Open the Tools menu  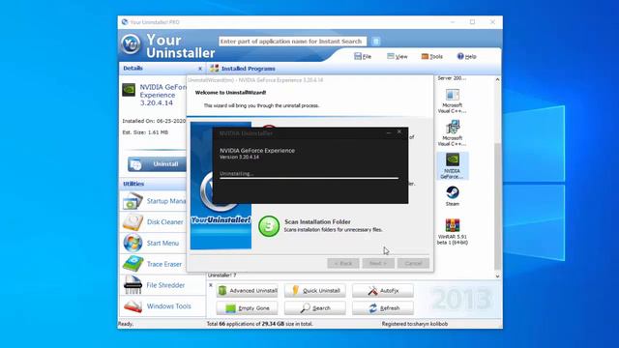click(432, 56)
